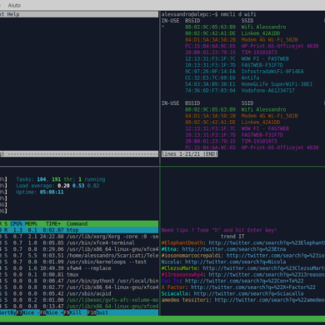Click the nmcli d wifi command line

click(209, 14)
